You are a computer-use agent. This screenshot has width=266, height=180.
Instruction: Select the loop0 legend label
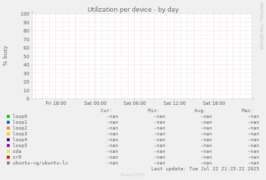click(x=20, y=116)
